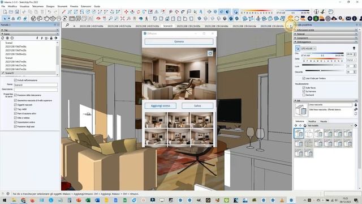Expand the Materiali panel
This screenshot has width=362, height=204.
326,34
